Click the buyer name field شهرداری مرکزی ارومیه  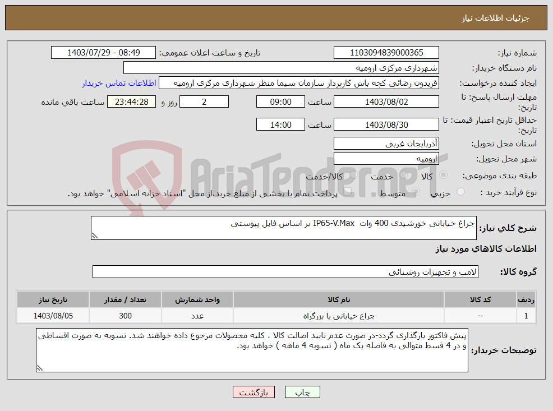(281, 68)
